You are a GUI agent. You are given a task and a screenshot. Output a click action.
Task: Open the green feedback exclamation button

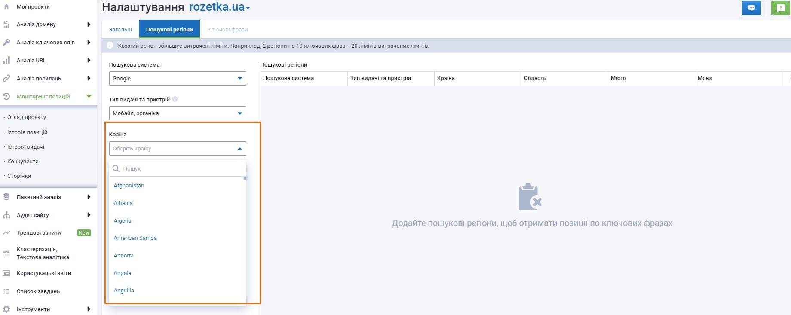pyautogui.click(x=781, y=8)
